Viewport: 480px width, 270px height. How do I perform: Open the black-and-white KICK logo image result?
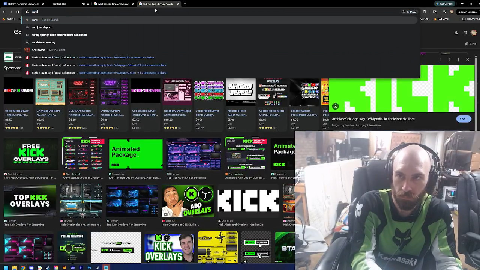coord(249,201)
